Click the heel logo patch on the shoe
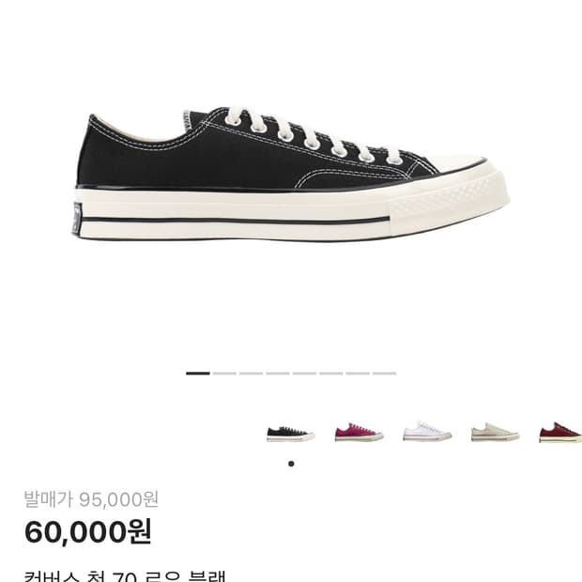582x582 pixels. click(x=77, y=219)
